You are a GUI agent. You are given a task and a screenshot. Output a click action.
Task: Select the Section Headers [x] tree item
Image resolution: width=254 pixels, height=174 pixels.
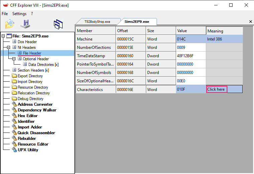tap(33, 70)
